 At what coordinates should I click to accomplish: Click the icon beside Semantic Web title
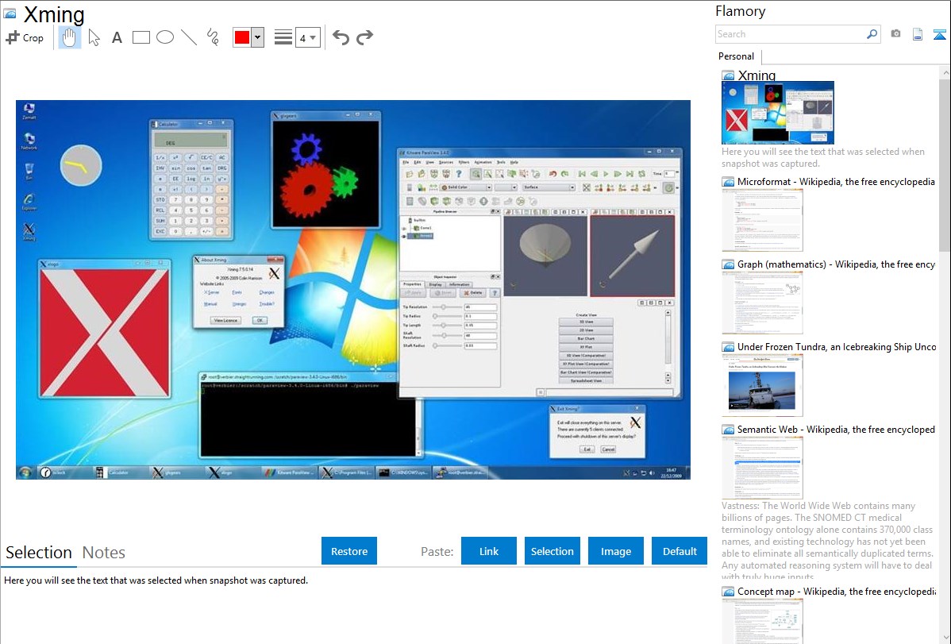coord(728,430)
